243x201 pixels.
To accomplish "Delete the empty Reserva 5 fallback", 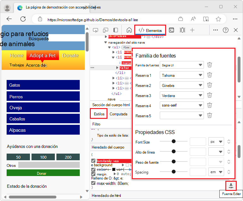I will point(210,115).
